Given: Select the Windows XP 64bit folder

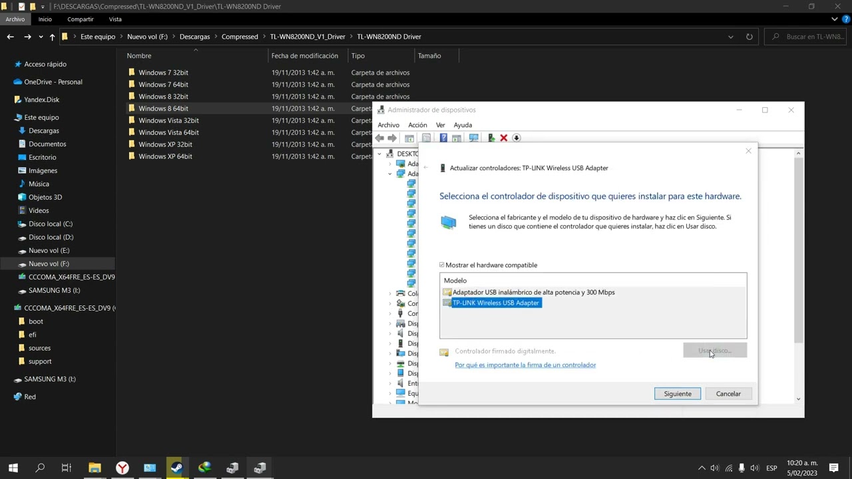Looking at the screenshot, I should click(x=165, y=156).
